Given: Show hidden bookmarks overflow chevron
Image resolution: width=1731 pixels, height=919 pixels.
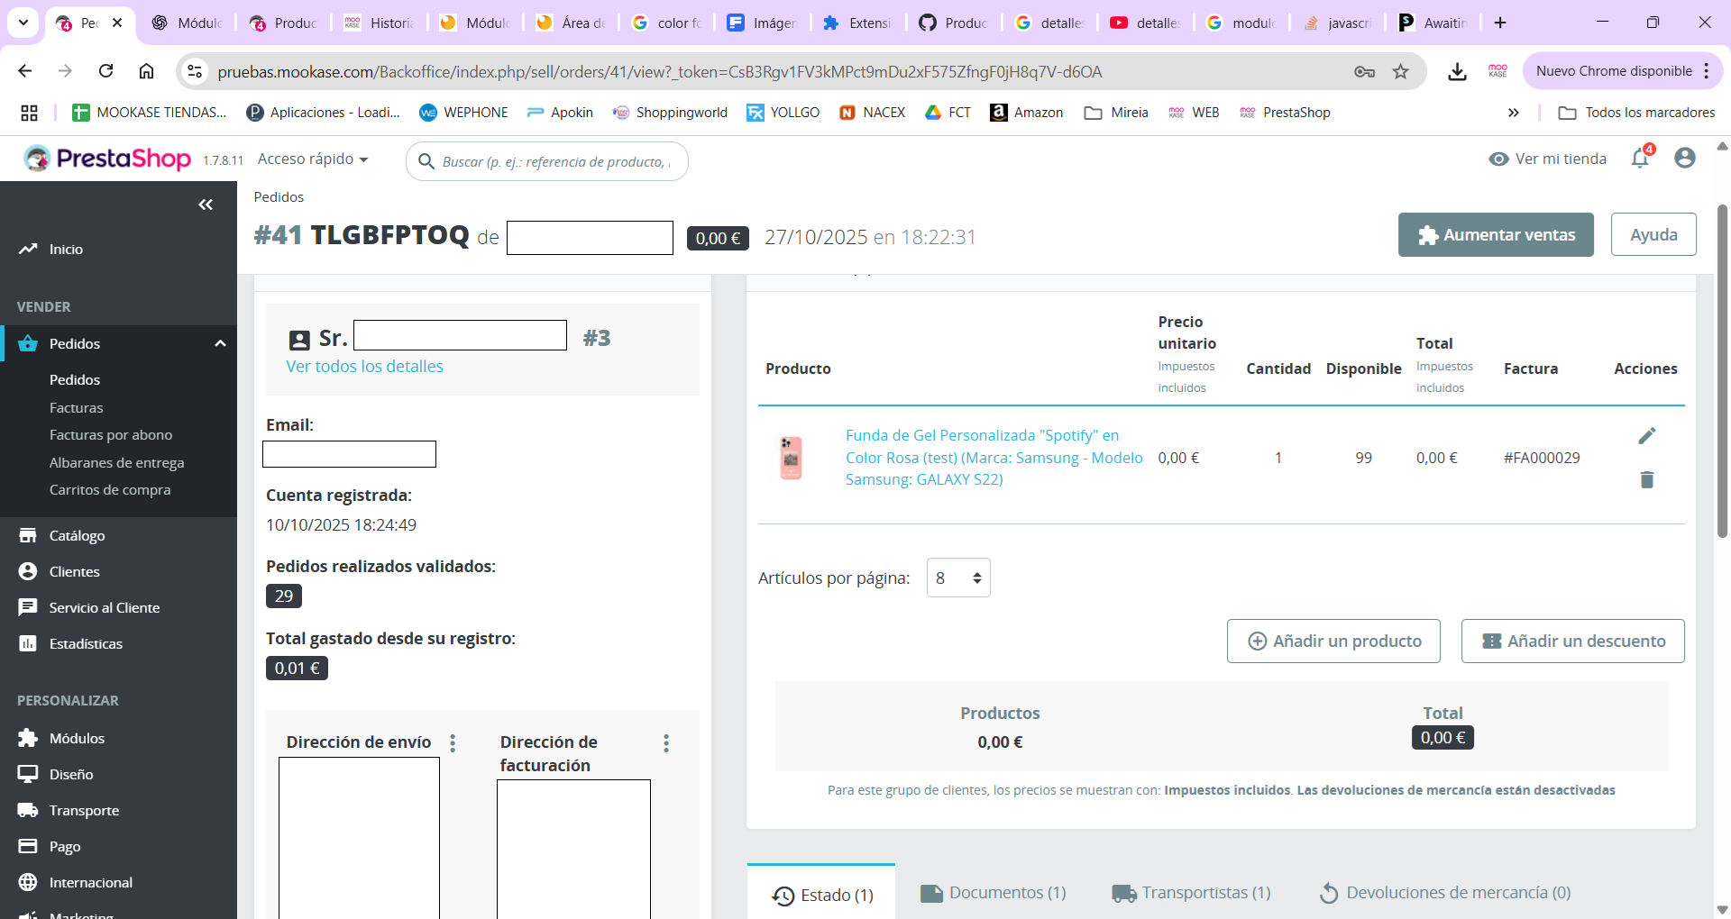Looking at the screenshot, I should (1513, 113).
